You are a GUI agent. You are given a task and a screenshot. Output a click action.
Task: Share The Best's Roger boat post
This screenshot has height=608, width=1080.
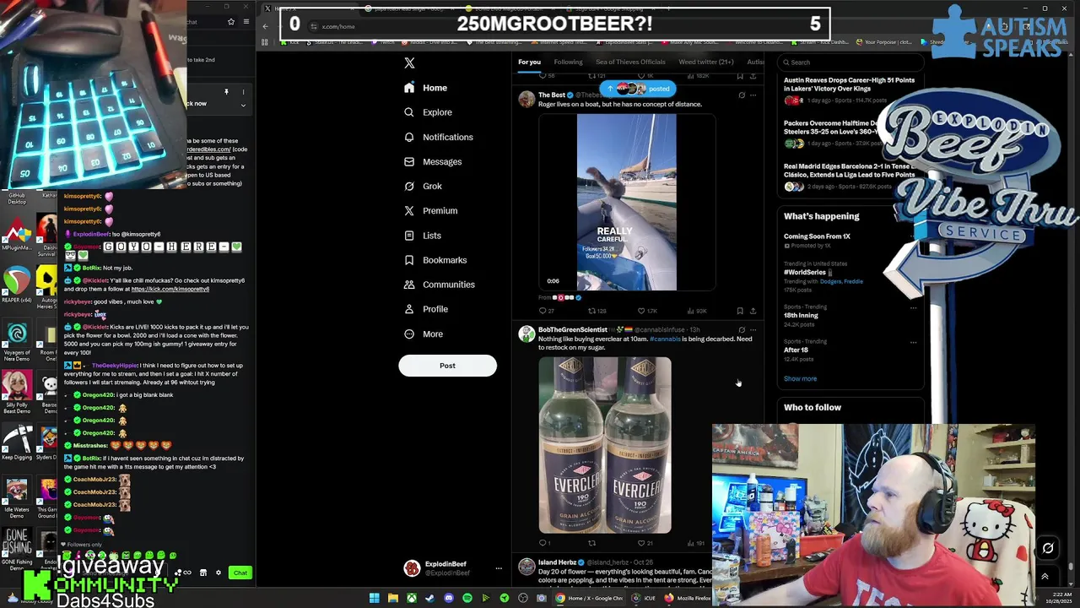753,311
